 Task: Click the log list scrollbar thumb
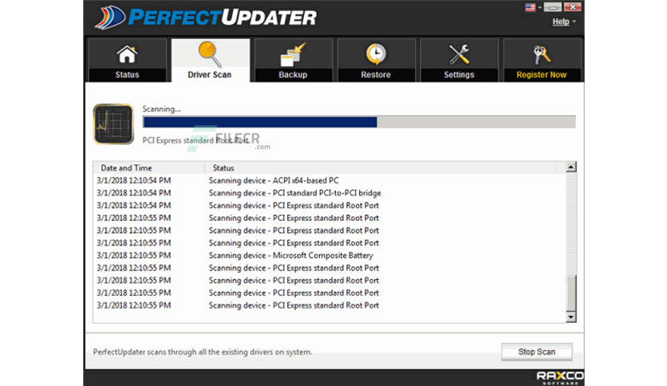point(571,293)
